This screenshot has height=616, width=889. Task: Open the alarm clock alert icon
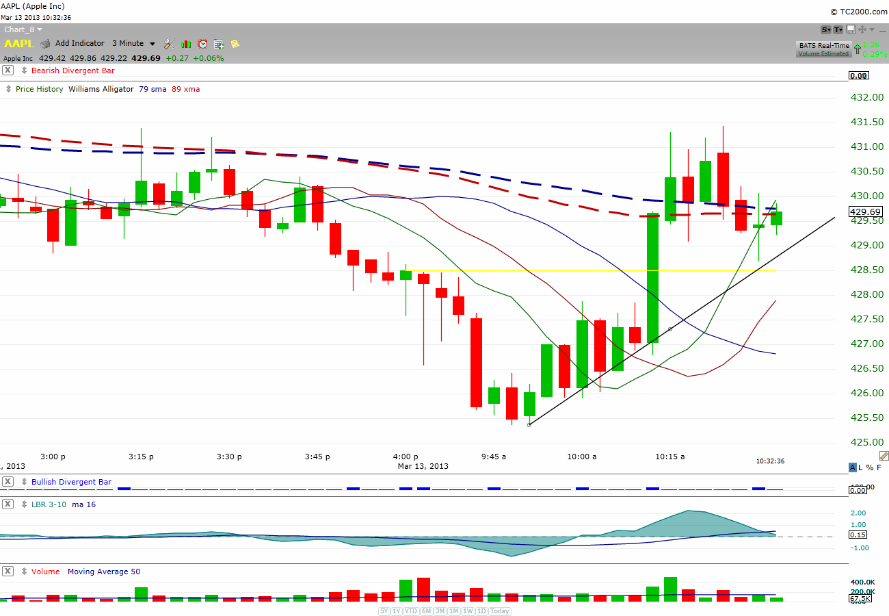point(202,43)
